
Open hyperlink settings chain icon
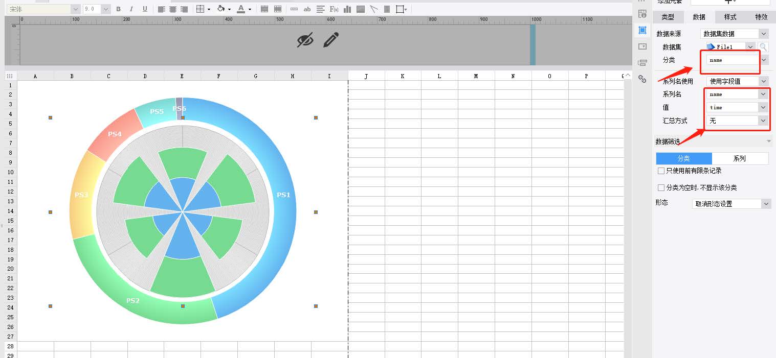tap(642, 79)
